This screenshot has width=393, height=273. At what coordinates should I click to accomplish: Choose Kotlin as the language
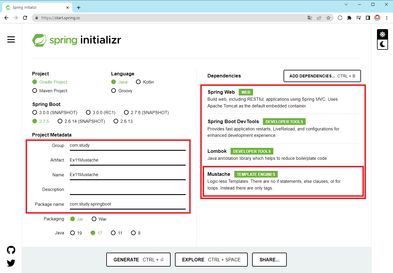coord(145,82)
